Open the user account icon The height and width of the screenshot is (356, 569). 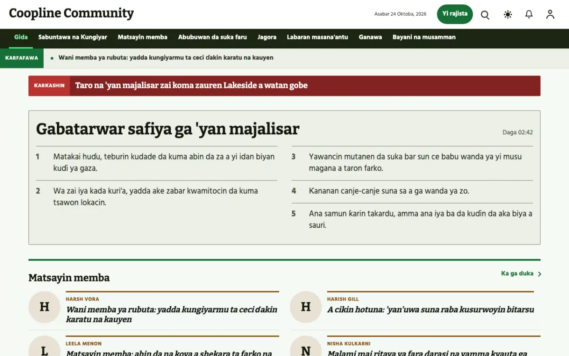click(550, 15)
